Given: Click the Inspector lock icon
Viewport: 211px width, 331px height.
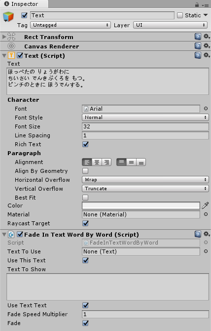Looking at the screenshot, I should tap(197, 4).
